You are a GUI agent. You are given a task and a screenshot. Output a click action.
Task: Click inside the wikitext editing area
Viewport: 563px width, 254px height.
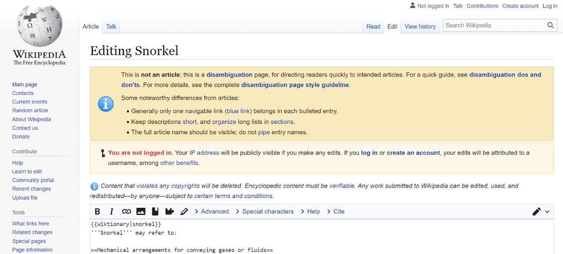(322, 237)
